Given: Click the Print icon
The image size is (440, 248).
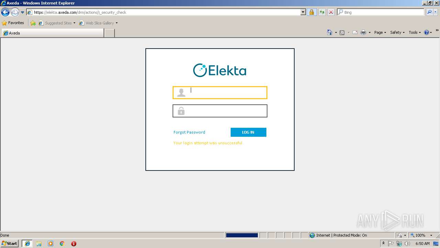Looking at the screenshot, I should 363,32.
